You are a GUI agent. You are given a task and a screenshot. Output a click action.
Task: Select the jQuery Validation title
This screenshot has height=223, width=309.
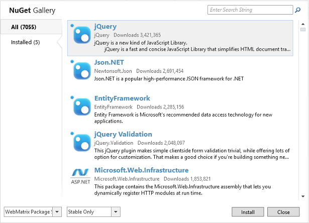[123, 134]
